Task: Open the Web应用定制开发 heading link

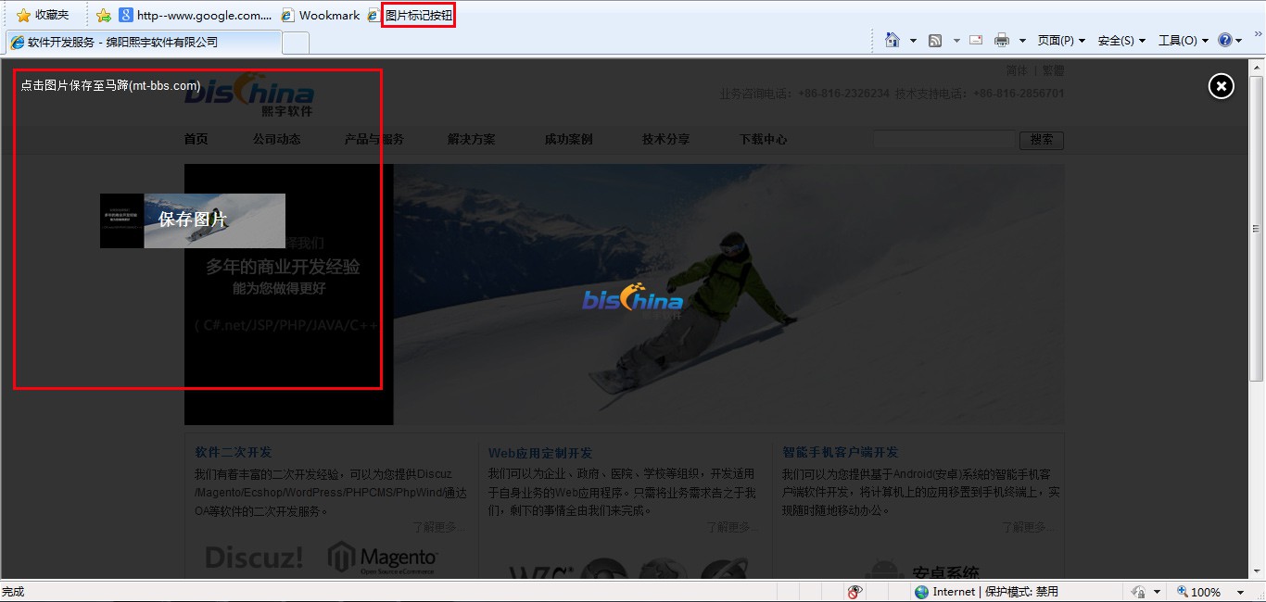Action: tap(540, 453)
